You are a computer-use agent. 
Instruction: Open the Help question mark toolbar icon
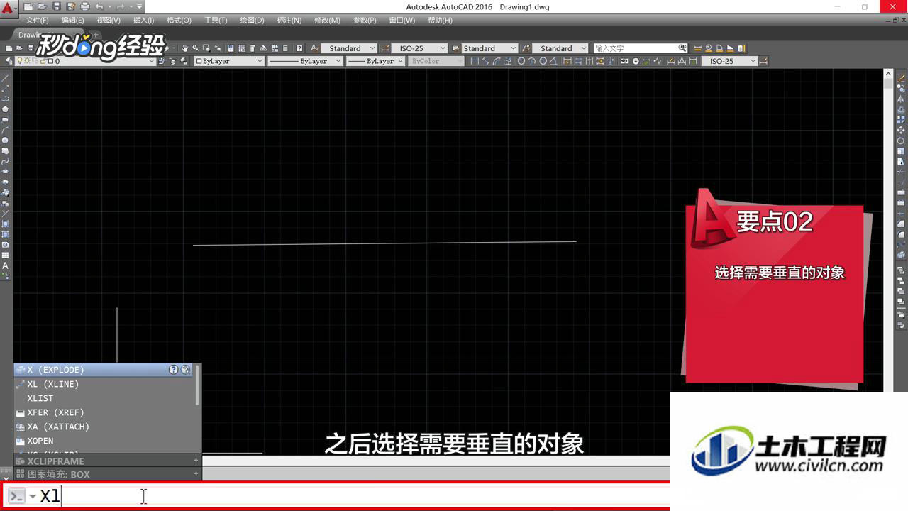299,48
